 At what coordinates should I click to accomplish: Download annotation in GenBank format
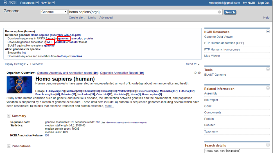(x=60, y=42)
